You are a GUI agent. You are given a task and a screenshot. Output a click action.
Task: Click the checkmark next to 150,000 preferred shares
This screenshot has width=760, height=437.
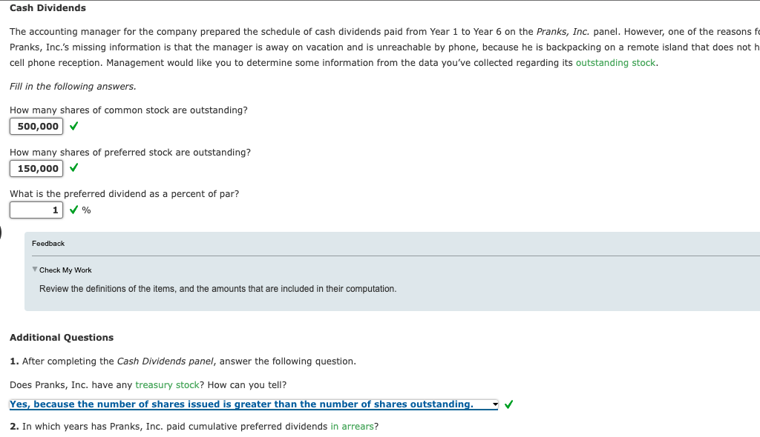[x=73, y=168]
